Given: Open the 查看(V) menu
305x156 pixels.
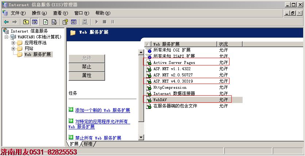Looking at the screenshot, I should [61, 13].
